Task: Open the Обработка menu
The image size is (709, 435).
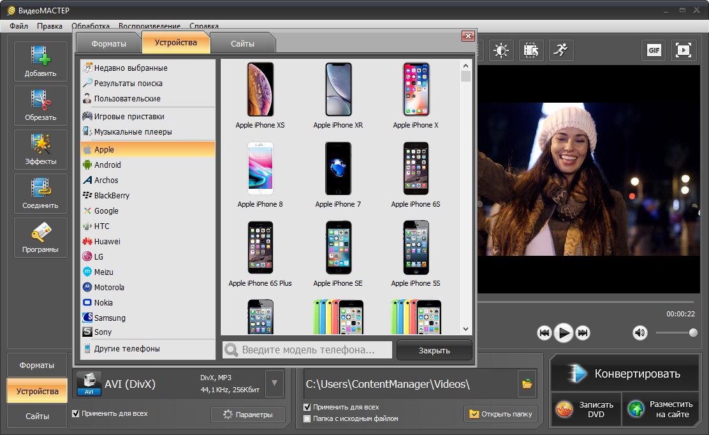Action: [x=91, y=26]
